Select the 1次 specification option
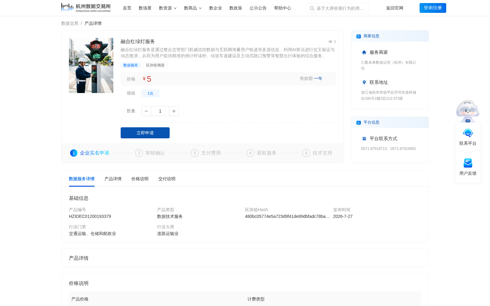Viewport: 490px width, 306px height. click(150, 93)
